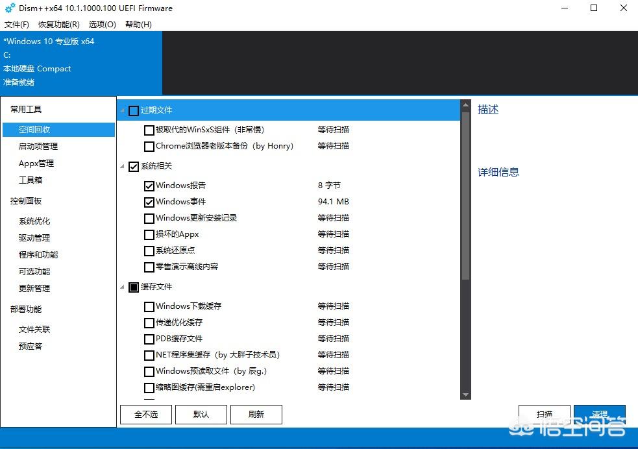Open 预应答 in the sidebar
This screenshot has height=449, width=638.
(x=31, y=346)
